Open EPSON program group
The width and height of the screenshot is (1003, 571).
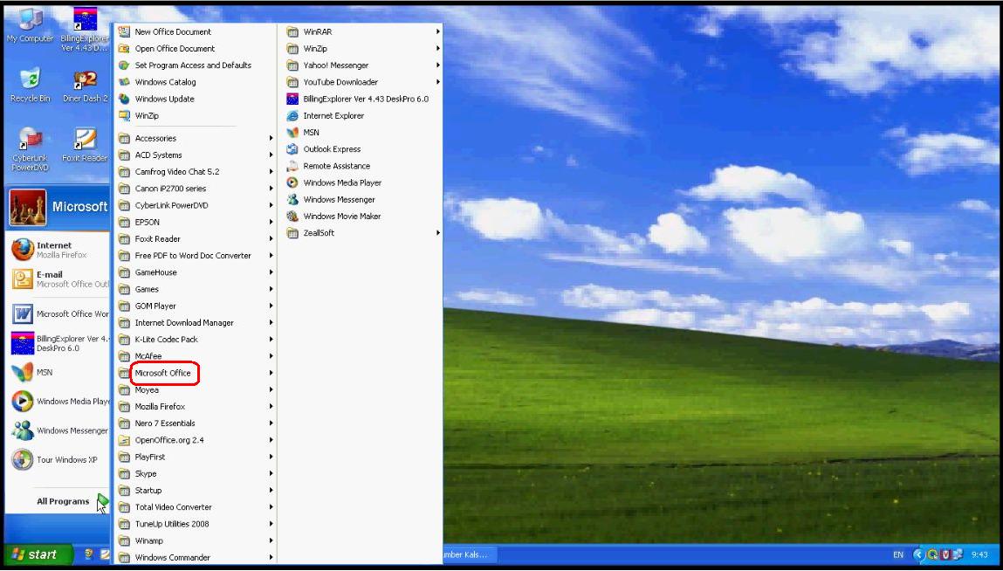(x=196, y=222)
